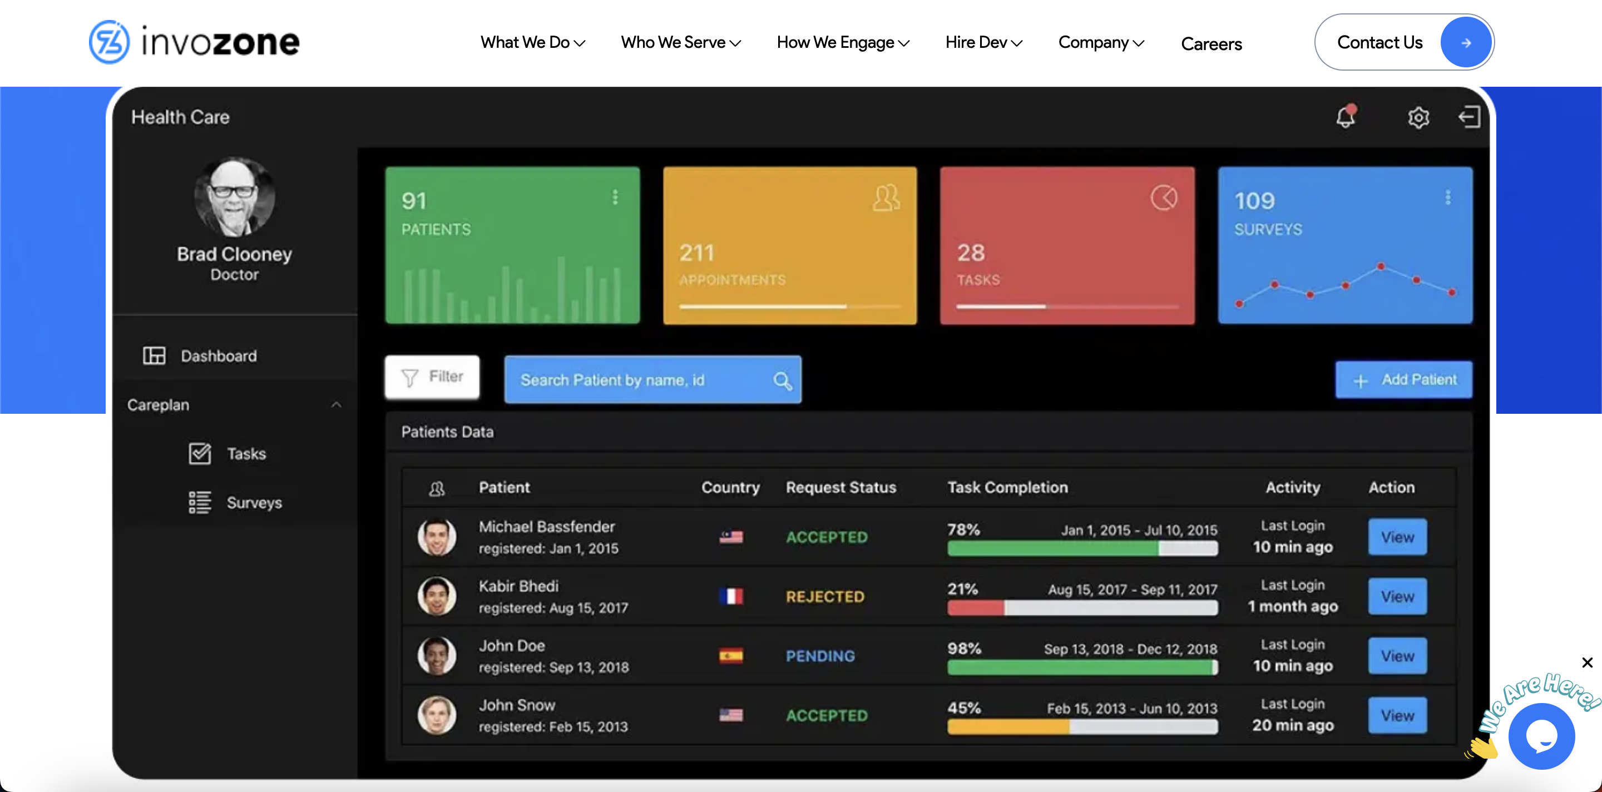
Task: Open the Careers page link
Action: click(x=1211, y=43)
